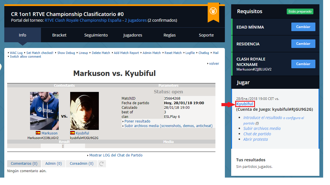Click Markuson#2JJ8LUGV2 text under Markuson photo
The height and width of the screenshot is (185, 330).
pyautogui.click(x=43, y=138)
